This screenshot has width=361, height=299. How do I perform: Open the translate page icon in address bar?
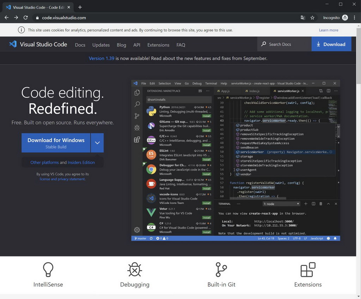point(303,18)
